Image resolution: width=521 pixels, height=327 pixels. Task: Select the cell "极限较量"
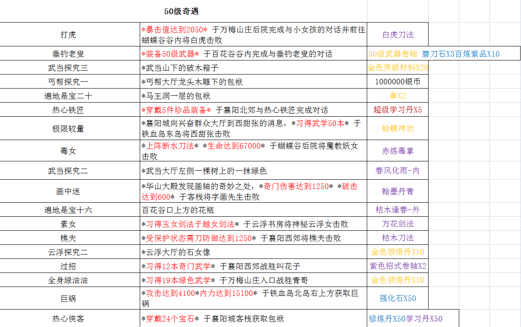(68, 129)
